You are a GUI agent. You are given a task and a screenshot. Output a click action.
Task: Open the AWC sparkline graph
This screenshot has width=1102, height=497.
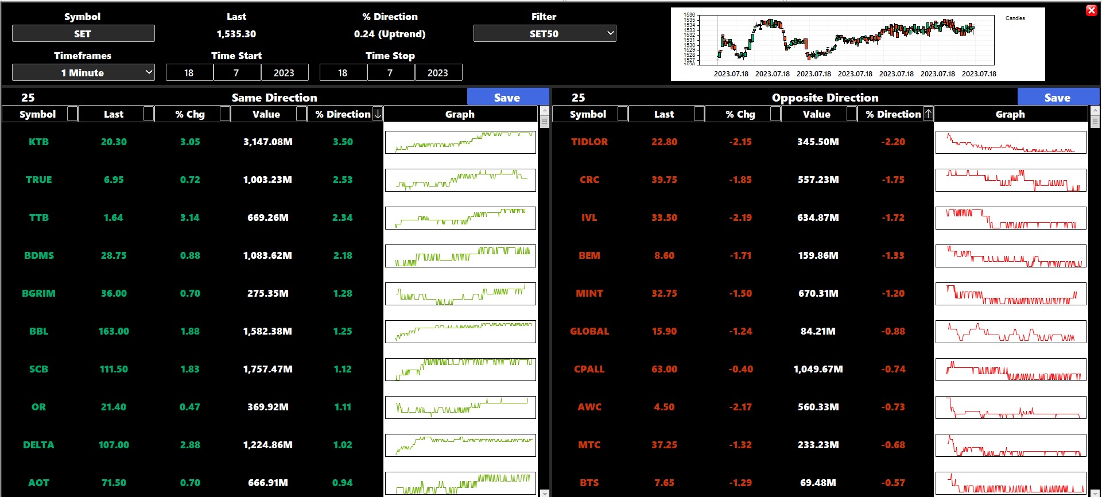click(x=1011, y=407)
